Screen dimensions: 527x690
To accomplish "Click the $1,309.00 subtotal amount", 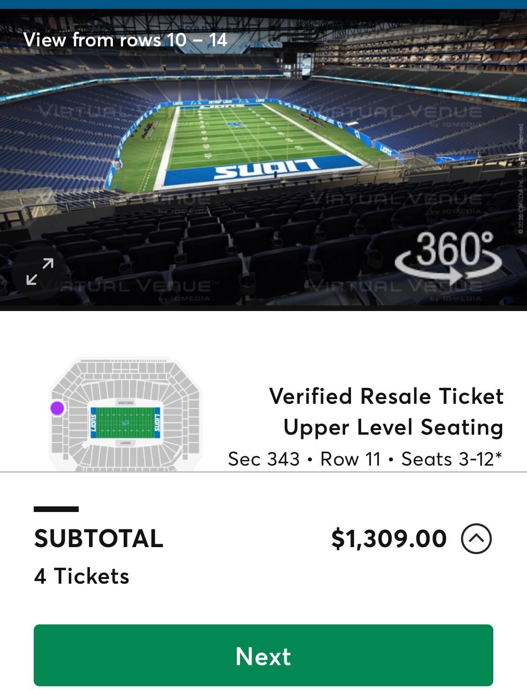I will click(388, 539).
